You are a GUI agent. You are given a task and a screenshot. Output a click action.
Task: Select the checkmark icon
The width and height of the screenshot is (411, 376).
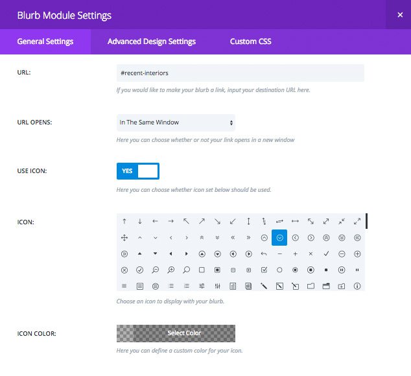(x=326, y=253)
